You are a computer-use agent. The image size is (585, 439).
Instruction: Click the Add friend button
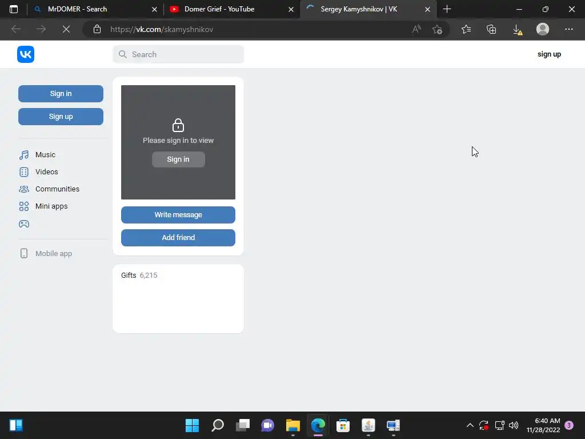pyautogui.click(x=178, y=238)
